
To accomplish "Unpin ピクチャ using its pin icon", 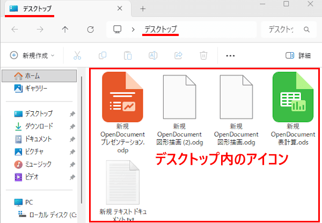I will [72, 152].
